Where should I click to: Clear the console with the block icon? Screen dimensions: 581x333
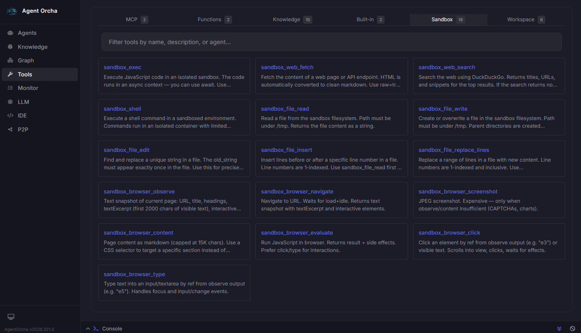(572, 328)
